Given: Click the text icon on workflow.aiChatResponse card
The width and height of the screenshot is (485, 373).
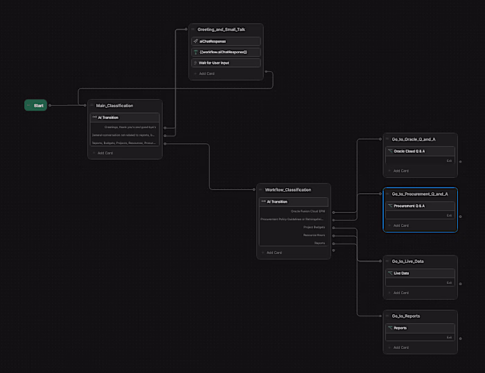Looking at the screenshot, I should 195,52.
